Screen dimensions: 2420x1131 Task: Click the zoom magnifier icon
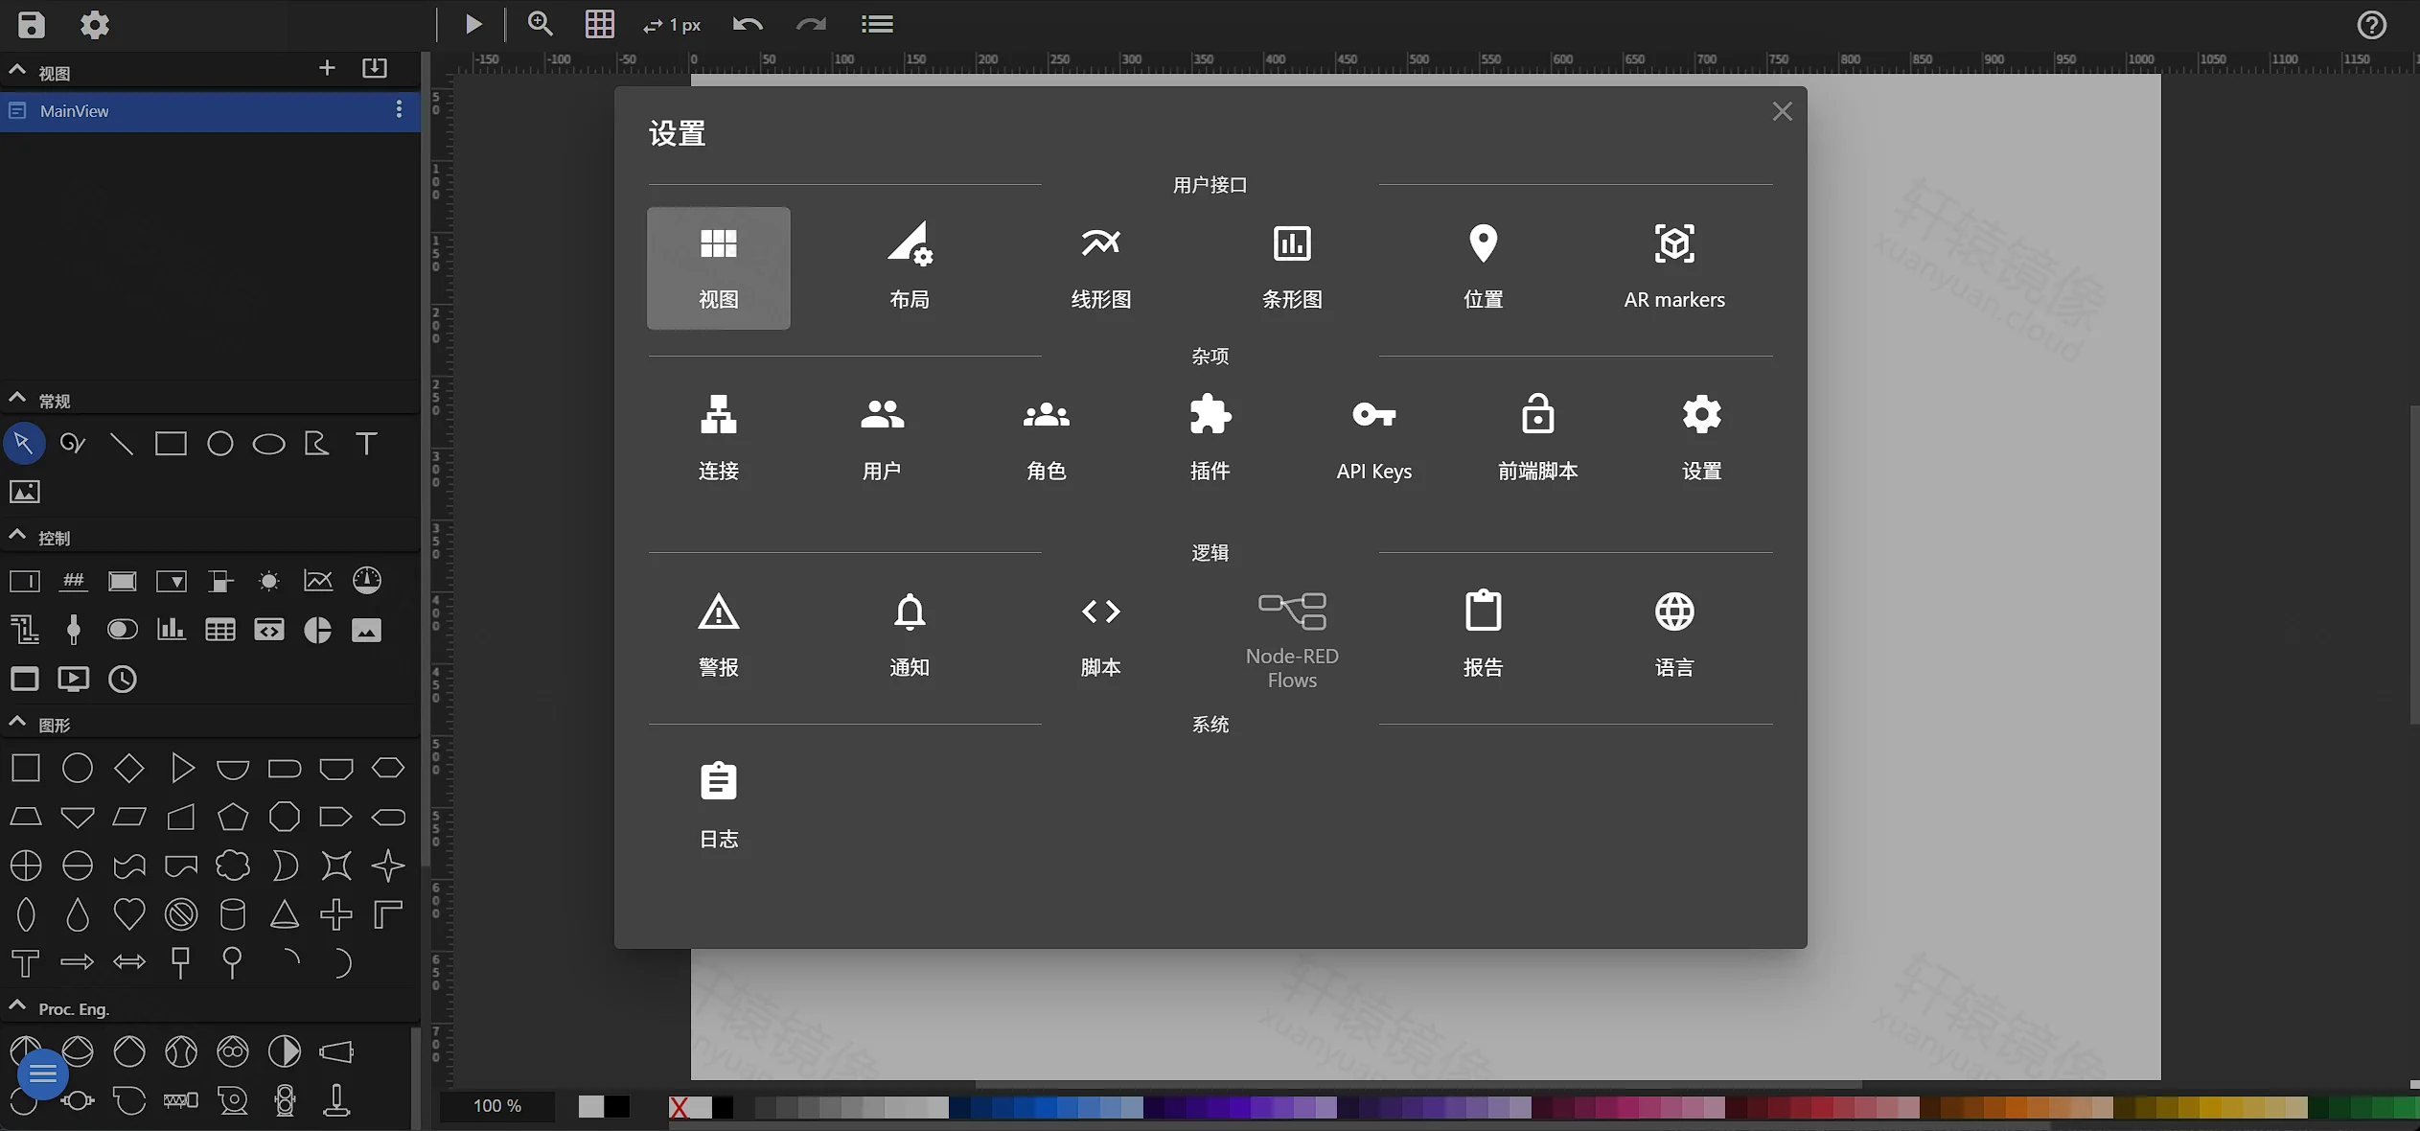coord(541,24)
